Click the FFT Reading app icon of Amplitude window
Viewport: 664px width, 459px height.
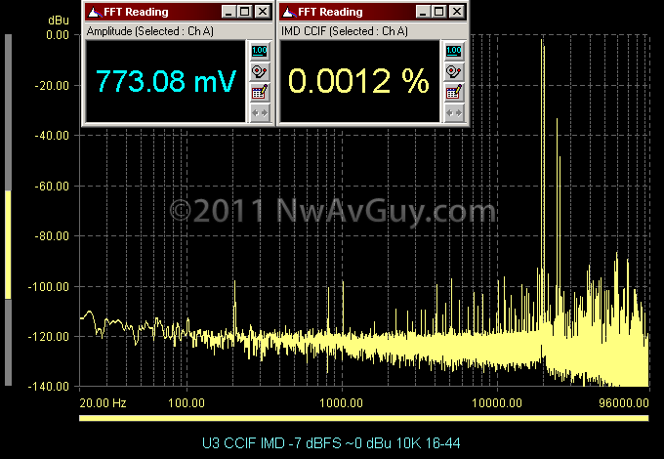point(94,12)
